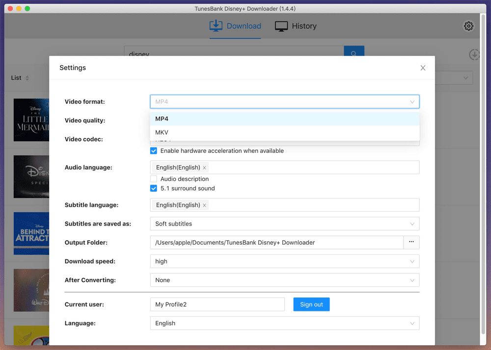Open the settings gear icon
491x350 pixels.
coord(468,26)
